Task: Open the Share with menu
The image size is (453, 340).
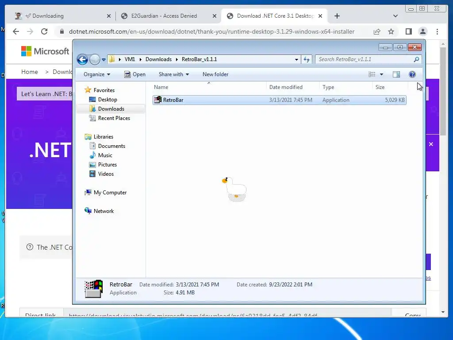Action: pos(173,74)
